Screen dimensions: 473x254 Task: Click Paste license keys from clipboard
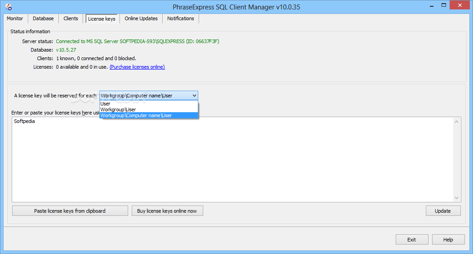tap(70, 211)
